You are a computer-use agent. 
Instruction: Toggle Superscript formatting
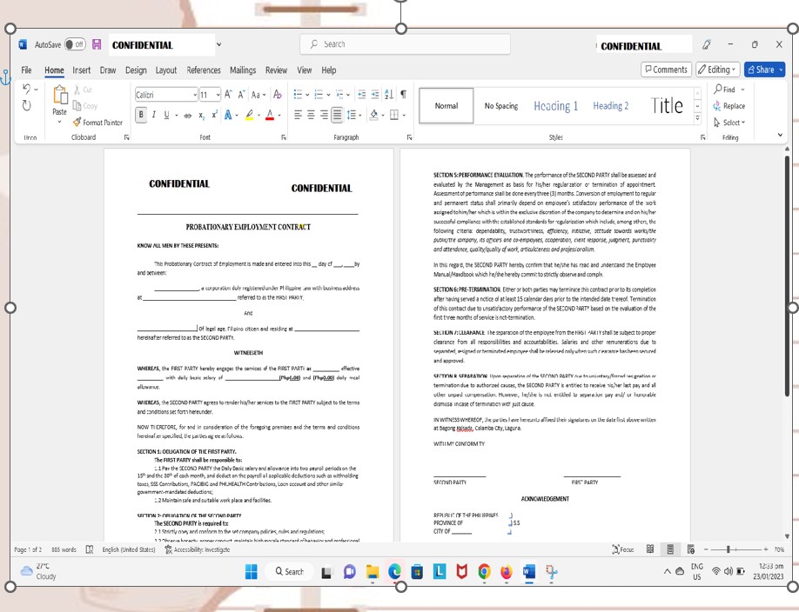(214, 115)
